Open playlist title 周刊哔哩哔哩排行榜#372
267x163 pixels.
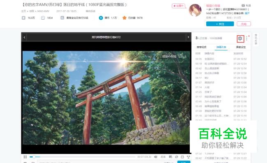point(106,37)
